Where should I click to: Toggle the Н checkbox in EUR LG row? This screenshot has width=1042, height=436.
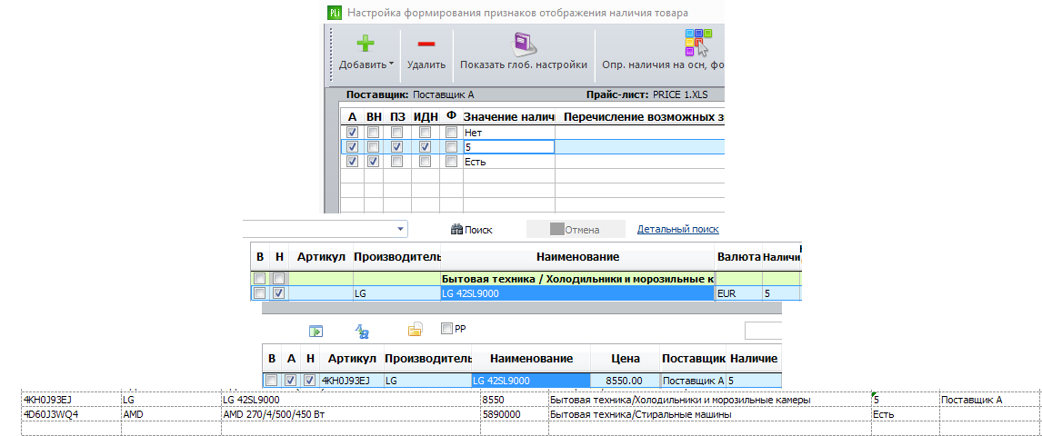click(279, 292)
